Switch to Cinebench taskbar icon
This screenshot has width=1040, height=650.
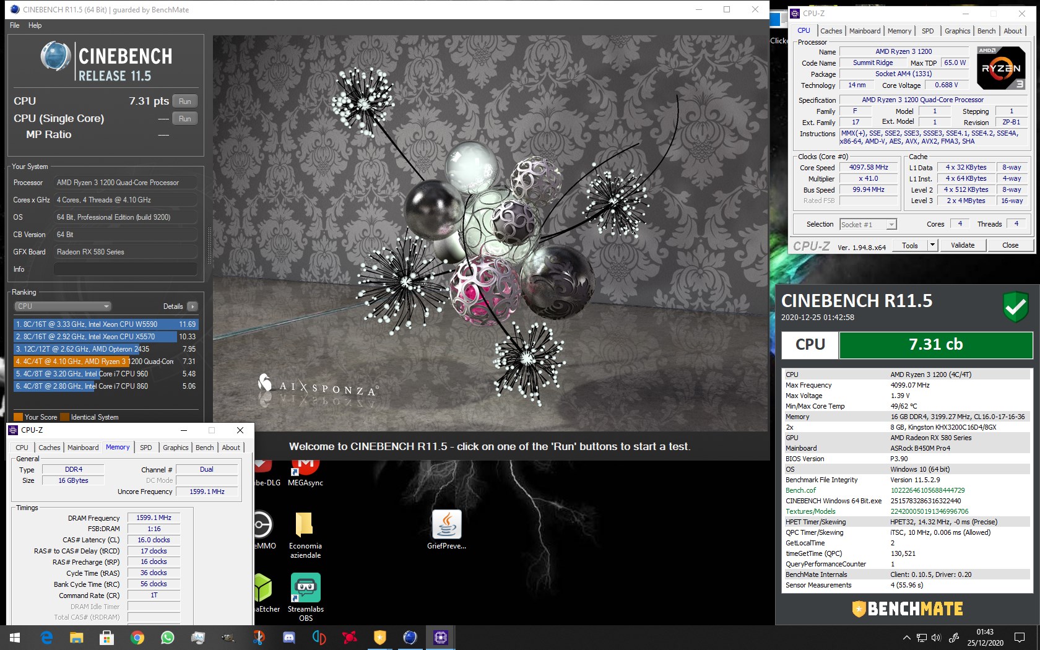coord(410,638)
